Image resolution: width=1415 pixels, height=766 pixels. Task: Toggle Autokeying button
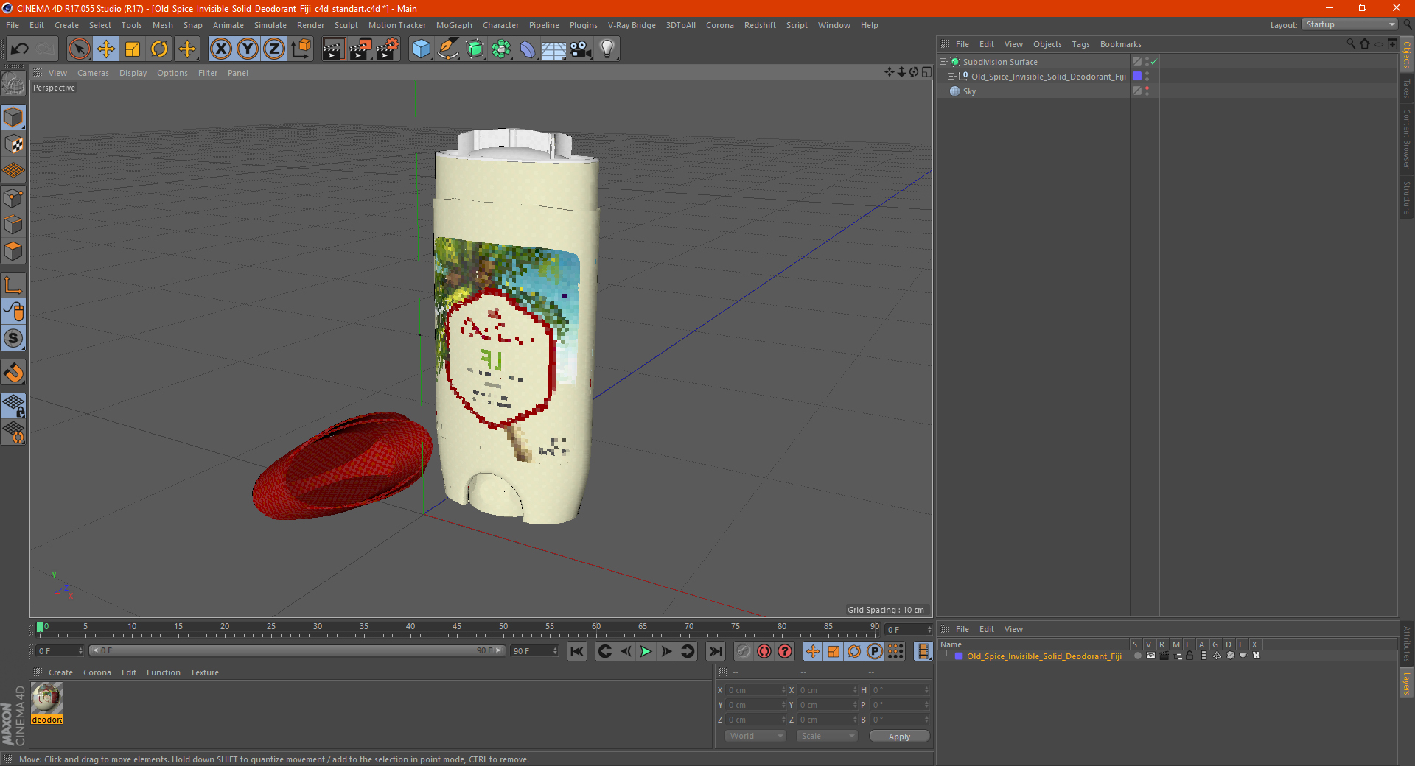click(764, 651)
